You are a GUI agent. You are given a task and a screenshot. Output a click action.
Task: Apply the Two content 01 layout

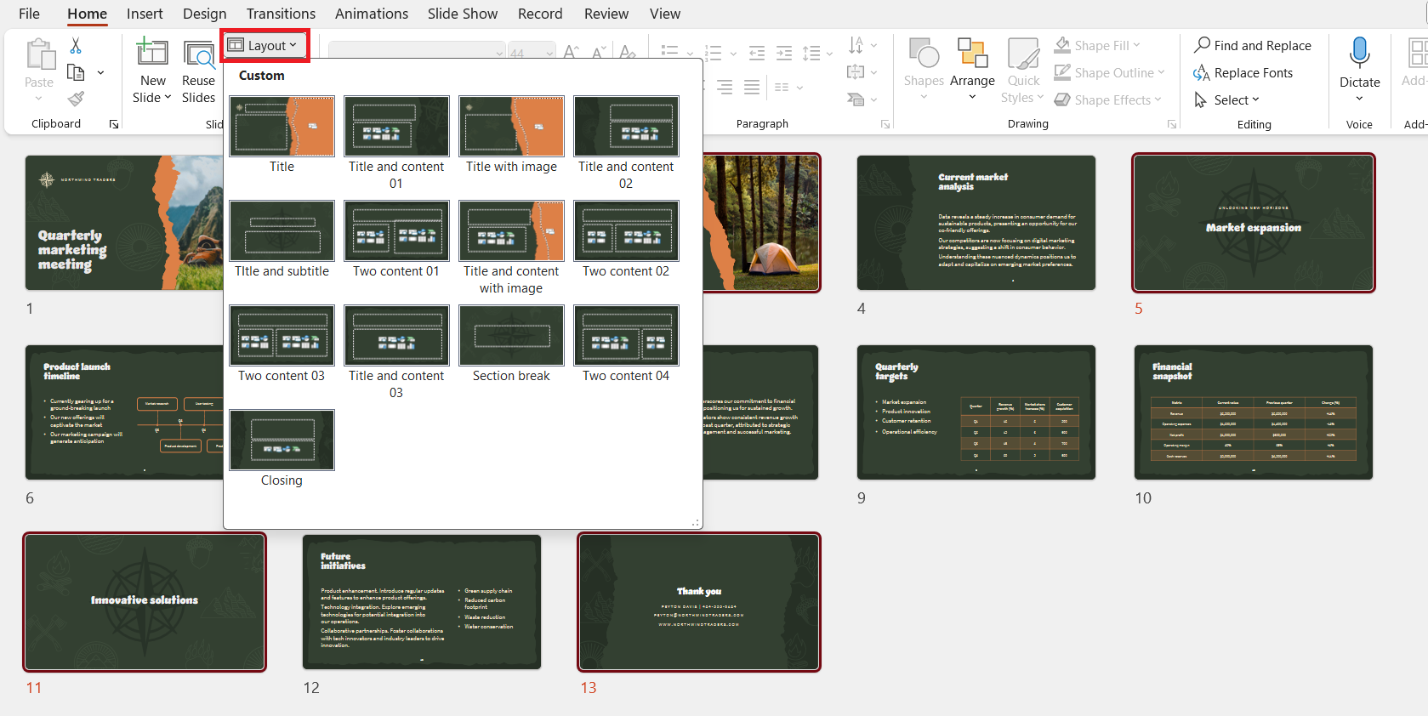[396, 239]
